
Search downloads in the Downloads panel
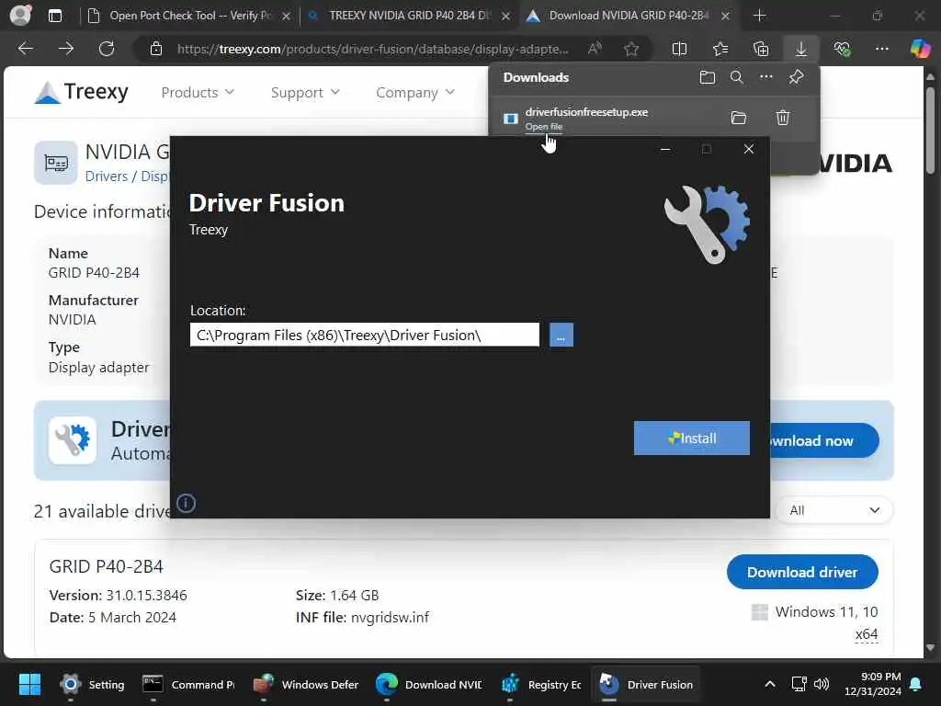click(736, 77)
